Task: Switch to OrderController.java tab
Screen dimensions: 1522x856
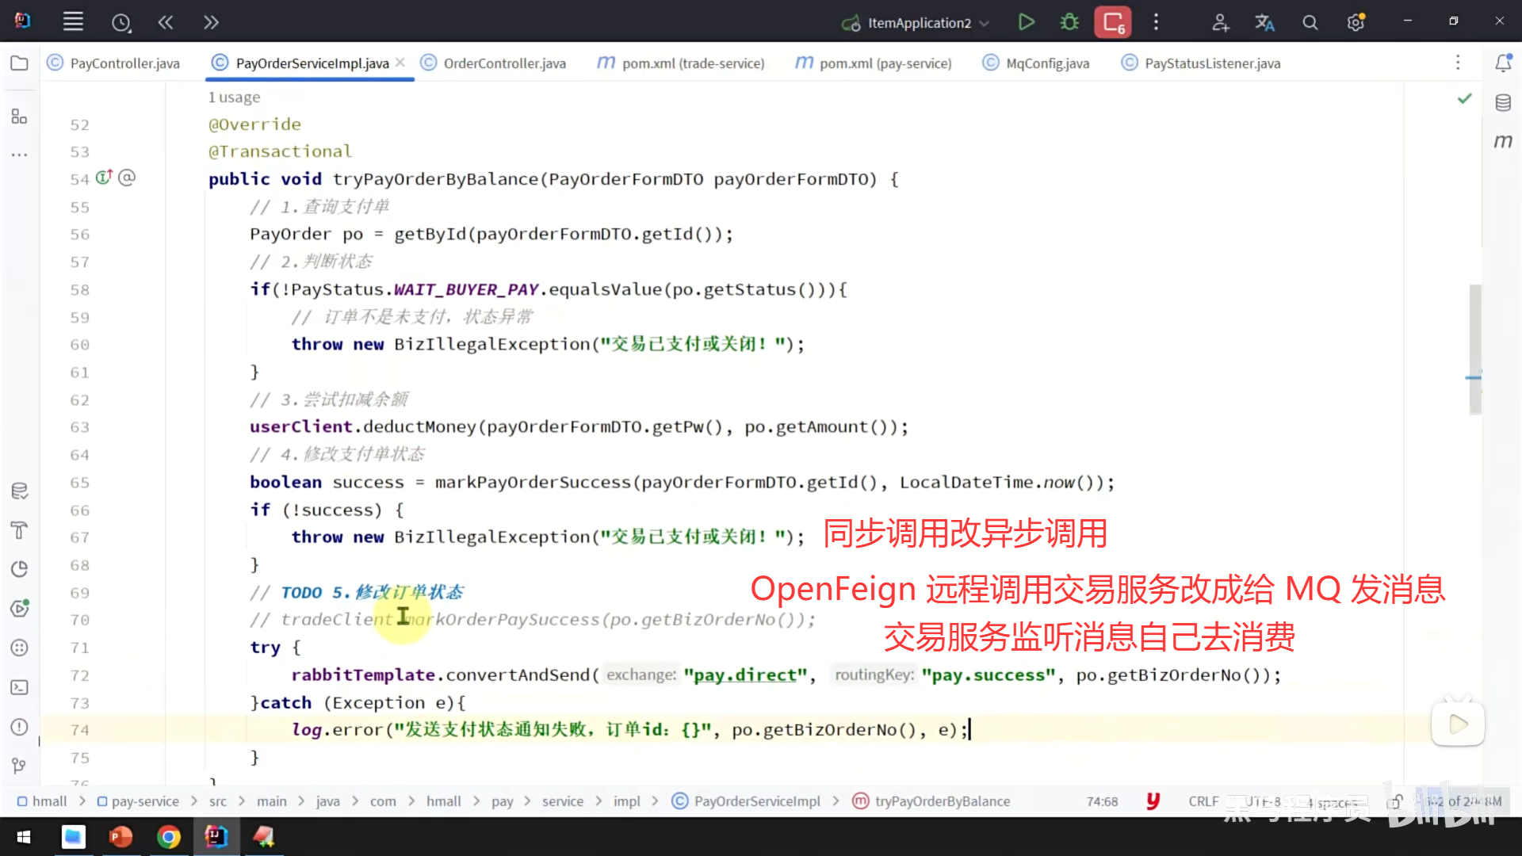Action: [x=504, y=63]
